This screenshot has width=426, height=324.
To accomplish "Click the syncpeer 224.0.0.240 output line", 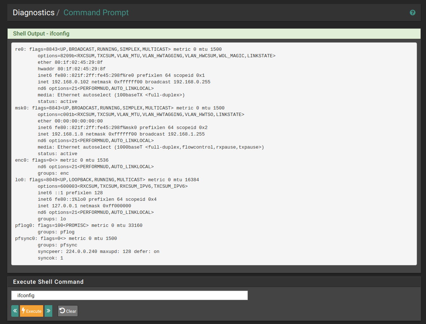I will point(98,252).
